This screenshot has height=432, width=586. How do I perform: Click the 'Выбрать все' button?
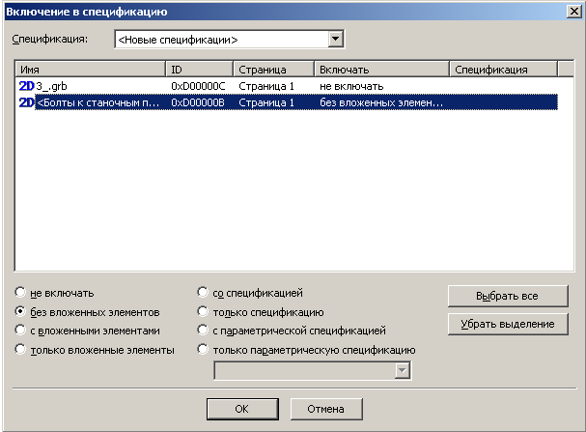[508, 297]
